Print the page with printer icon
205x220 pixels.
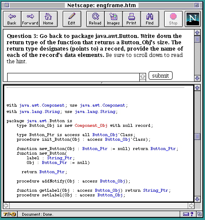(132, 19)
